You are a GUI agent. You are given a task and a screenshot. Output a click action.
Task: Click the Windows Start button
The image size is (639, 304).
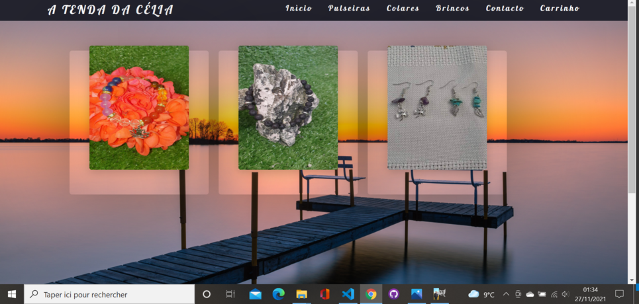tap(11, 294)
